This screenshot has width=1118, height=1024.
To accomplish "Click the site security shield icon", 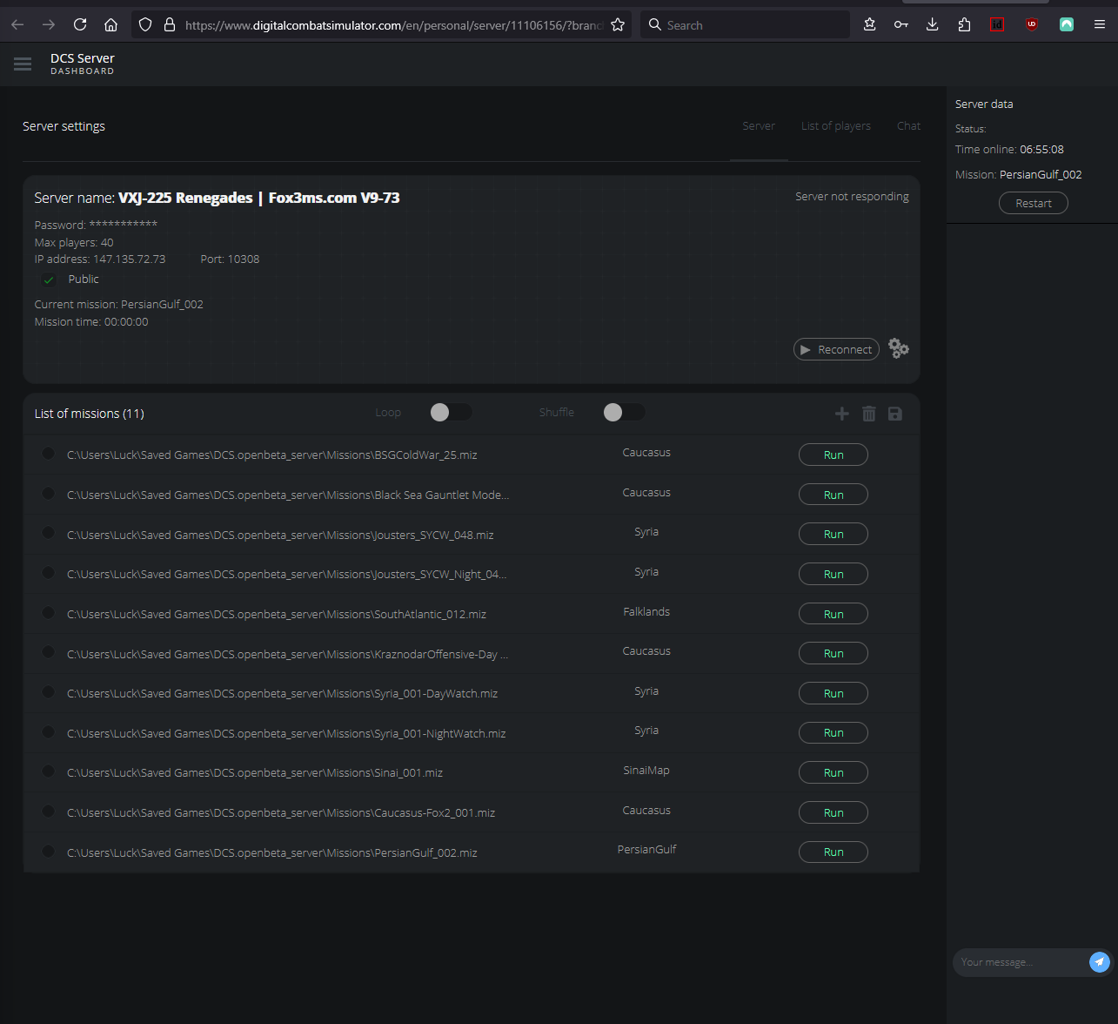I will (145, 24).
